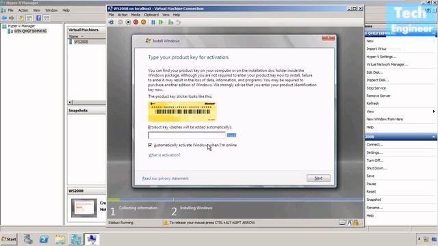Click the Hyper-V Manager taskbar icon
This screenshot has width=438, height=246.
[x=76, y=239]
